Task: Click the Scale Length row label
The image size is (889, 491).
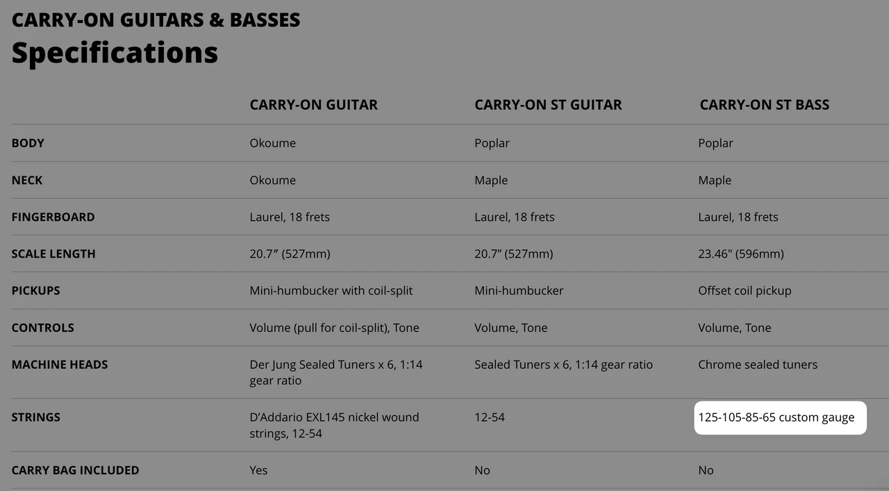Action: point(53,253)
